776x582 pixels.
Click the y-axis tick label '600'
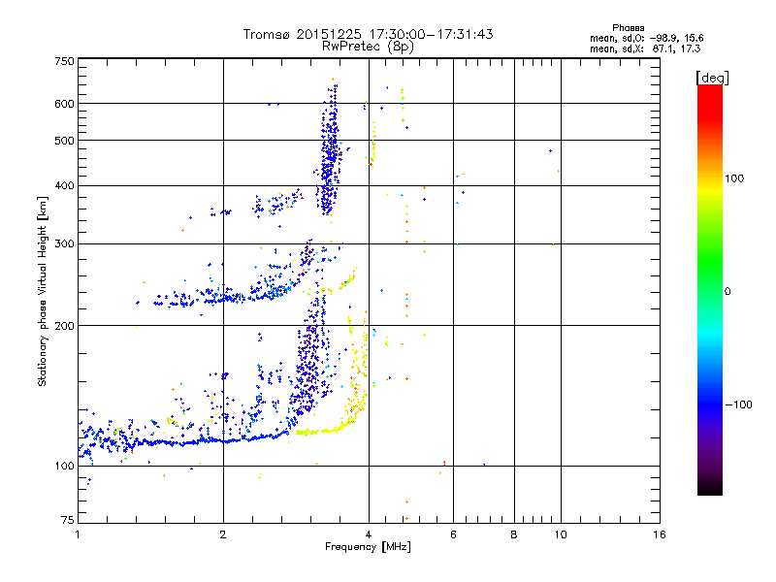(64, 104)
